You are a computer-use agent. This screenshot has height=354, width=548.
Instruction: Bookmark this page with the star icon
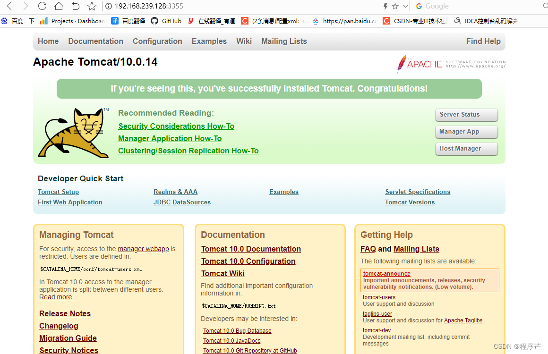coord(92,6)
